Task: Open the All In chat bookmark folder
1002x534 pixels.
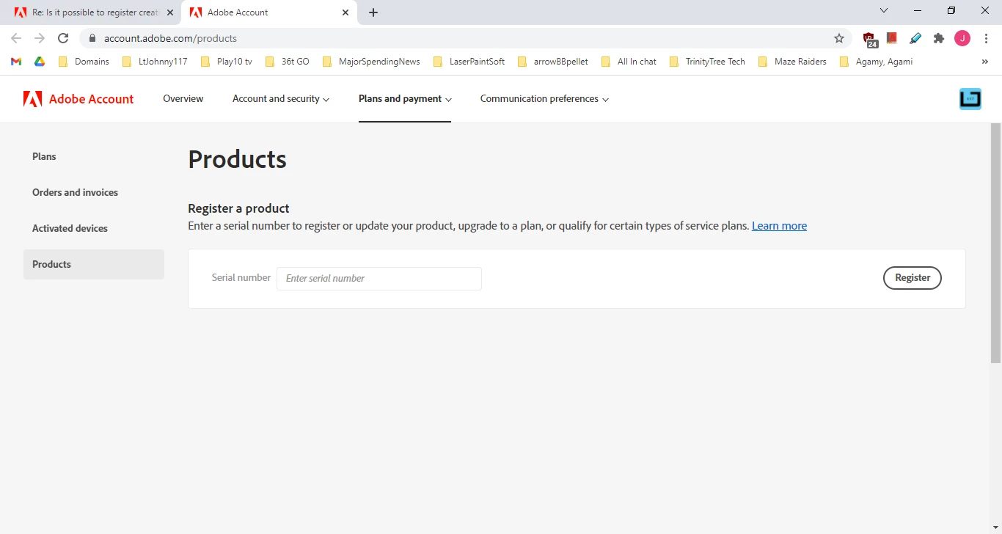Action: coord(629,62)
